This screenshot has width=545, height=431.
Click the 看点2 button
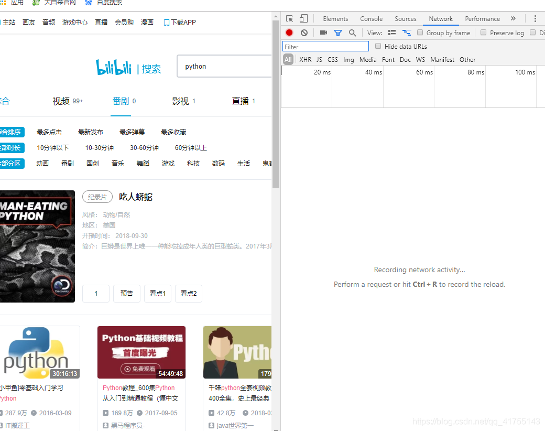(x=188, y=294)
